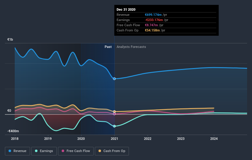Select the 2022 x-axis label

coord(148,139)
